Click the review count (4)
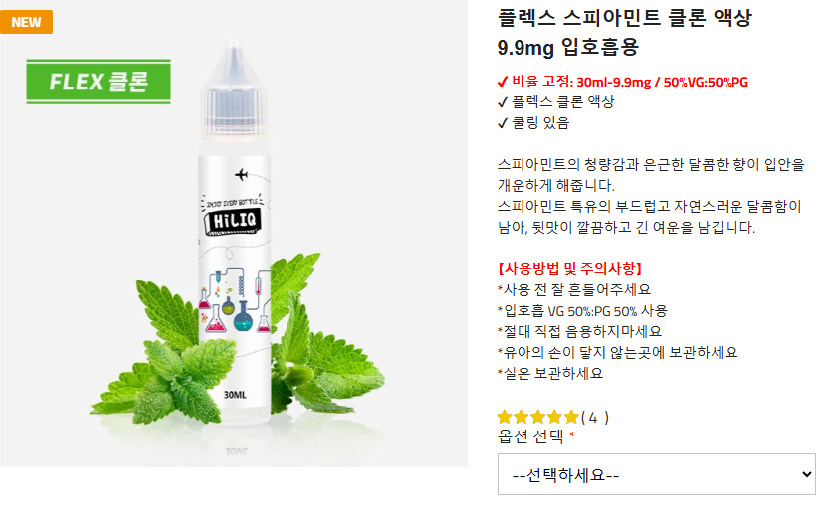 594,417
